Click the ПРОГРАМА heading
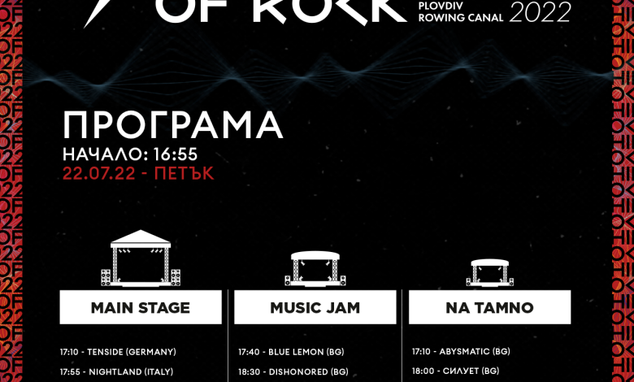 coord(173,125)
